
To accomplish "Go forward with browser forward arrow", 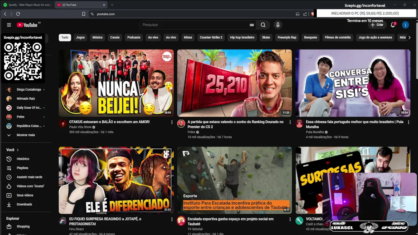I will click(x=11, y=14).
